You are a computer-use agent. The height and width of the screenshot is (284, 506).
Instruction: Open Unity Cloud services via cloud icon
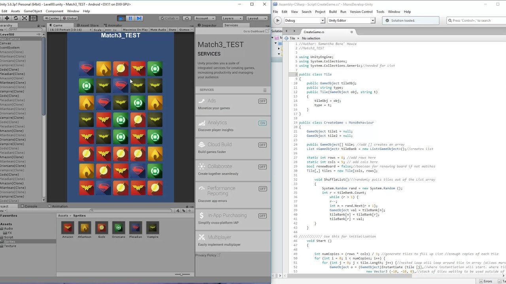pos(187,18)
